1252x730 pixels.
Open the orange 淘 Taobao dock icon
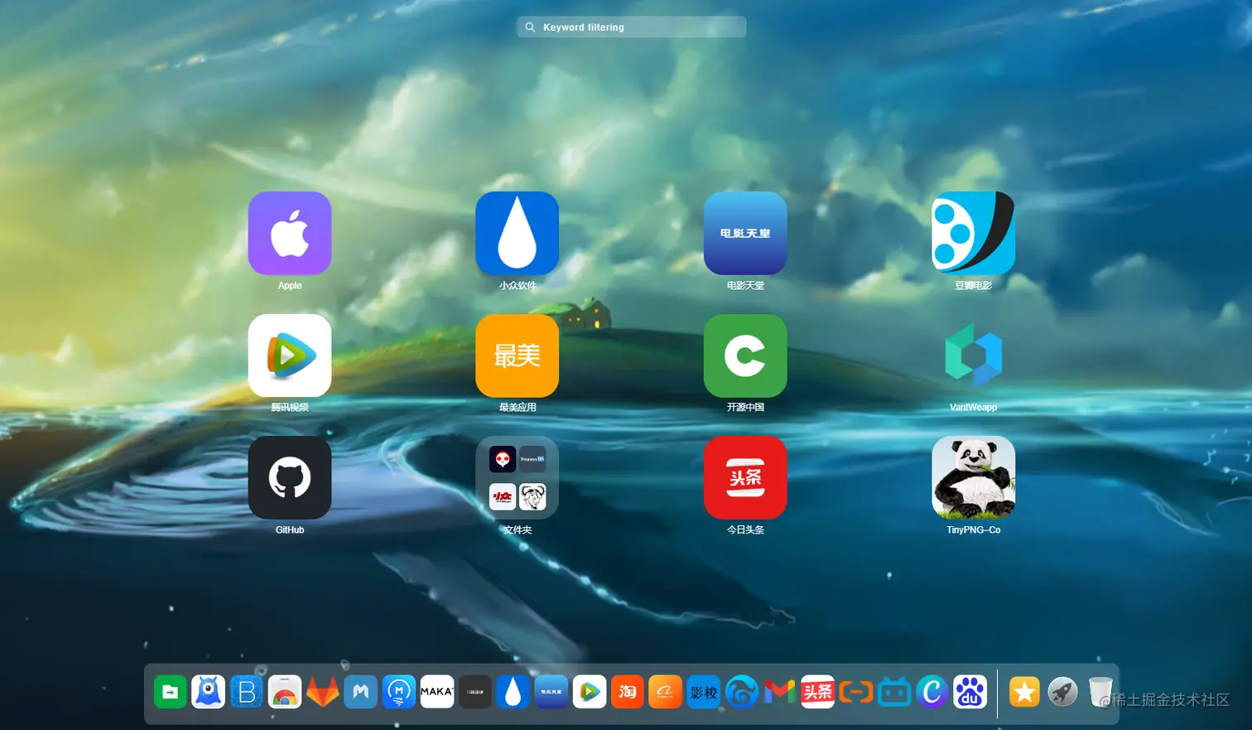[x=628, y=692]
